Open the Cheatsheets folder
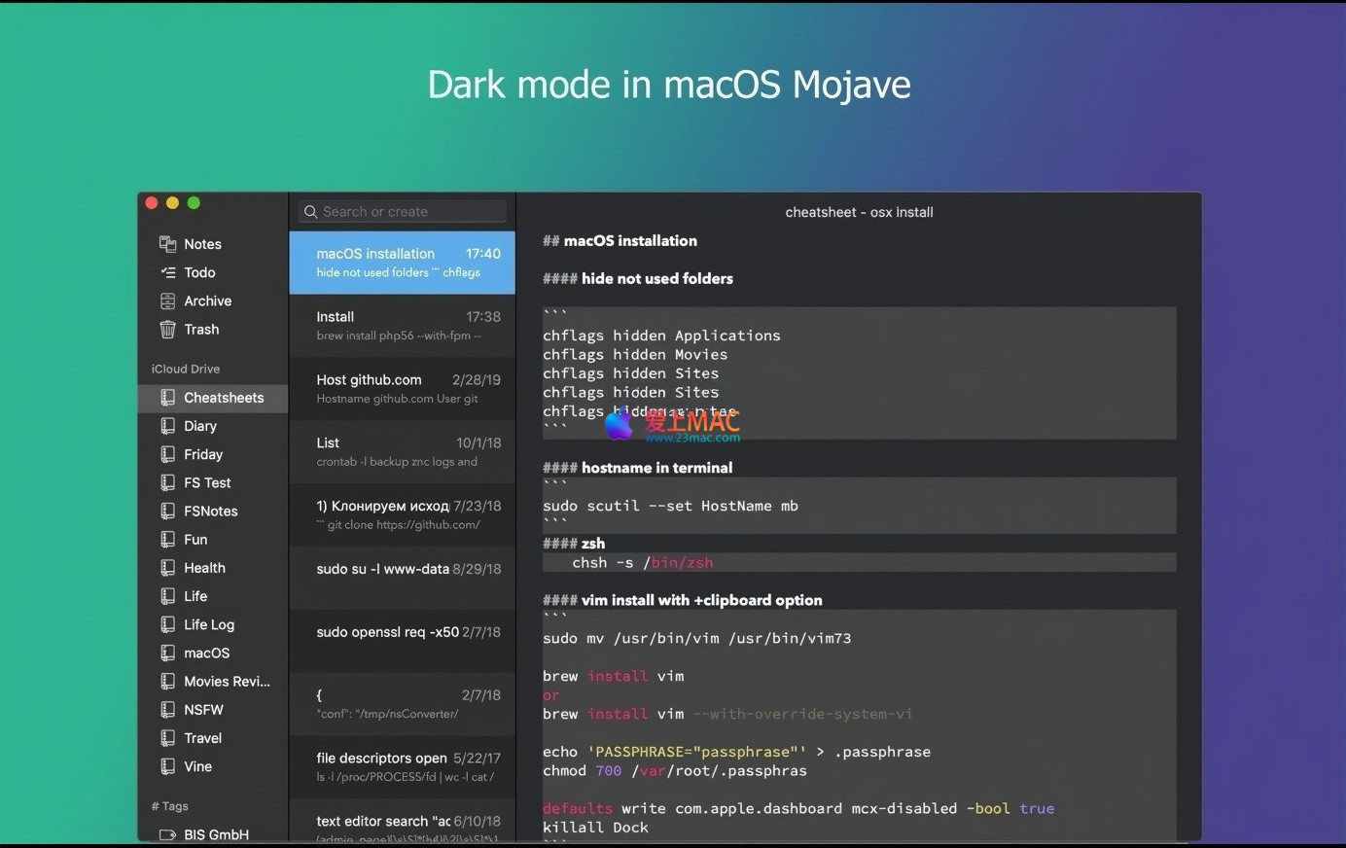1346x848 pixels. (x=223, y=398)
